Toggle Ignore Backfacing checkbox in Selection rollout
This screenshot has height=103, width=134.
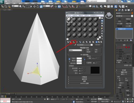[x=117, y=52]
